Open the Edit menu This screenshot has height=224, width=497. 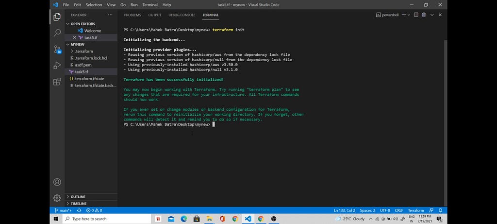(x=77, y=5)
